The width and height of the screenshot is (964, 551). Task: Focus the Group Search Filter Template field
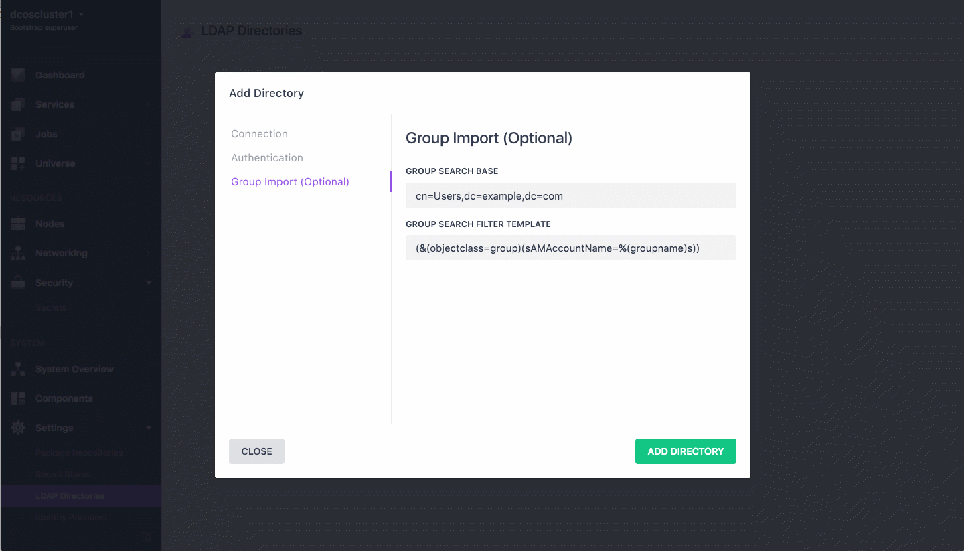[571, 248]
